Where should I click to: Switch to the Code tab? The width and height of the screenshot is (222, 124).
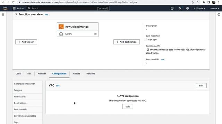[18, 74]
